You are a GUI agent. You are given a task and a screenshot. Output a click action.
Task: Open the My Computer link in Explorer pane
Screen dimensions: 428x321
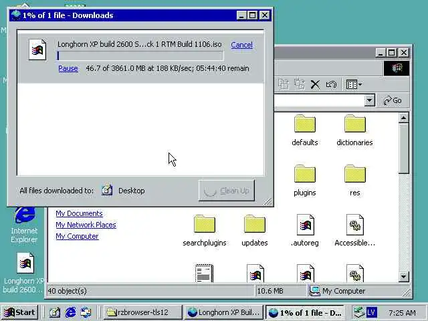click(x=77, y=236)
